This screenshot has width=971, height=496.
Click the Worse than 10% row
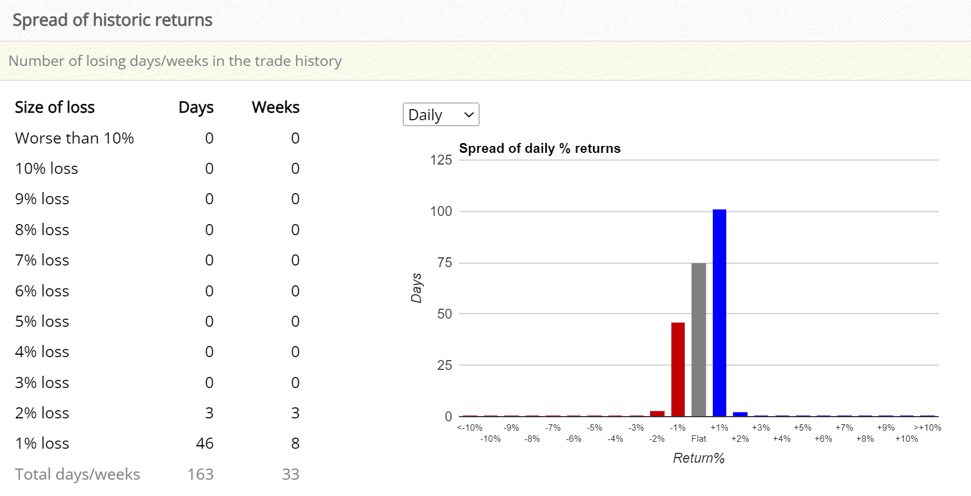[x=157, y=138]
